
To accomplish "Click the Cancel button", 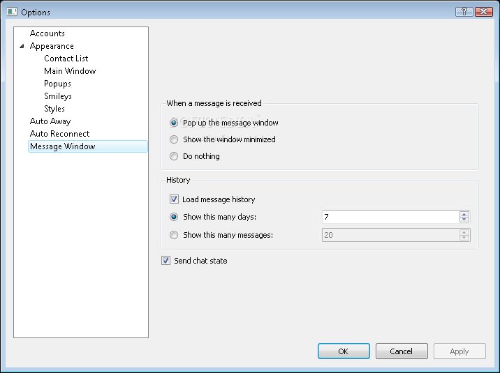I will point(402,351).
